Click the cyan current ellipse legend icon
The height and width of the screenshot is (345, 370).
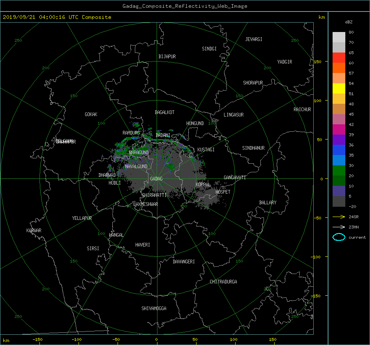coord(339,237)
